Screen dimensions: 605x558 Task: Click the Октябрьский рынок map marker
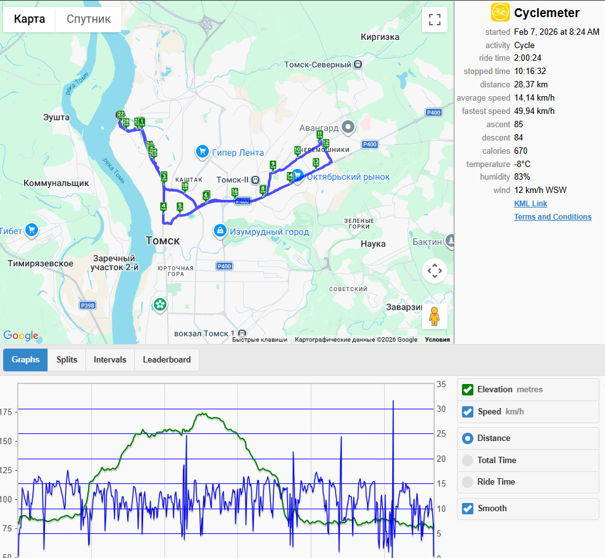(x=297, y=176)
